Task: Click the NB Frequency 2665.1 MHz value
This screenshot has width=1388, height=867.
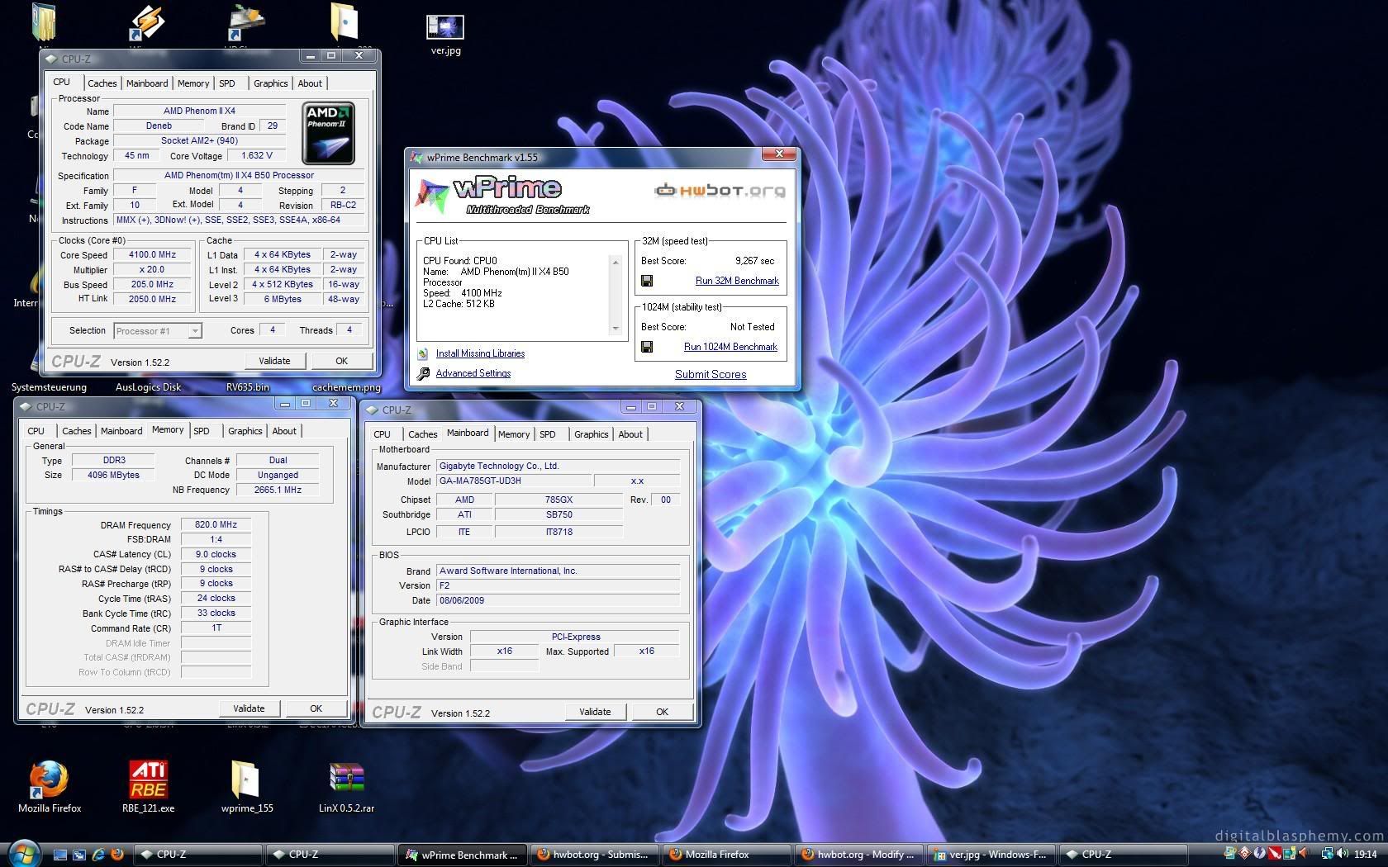Action: (278, 490)
